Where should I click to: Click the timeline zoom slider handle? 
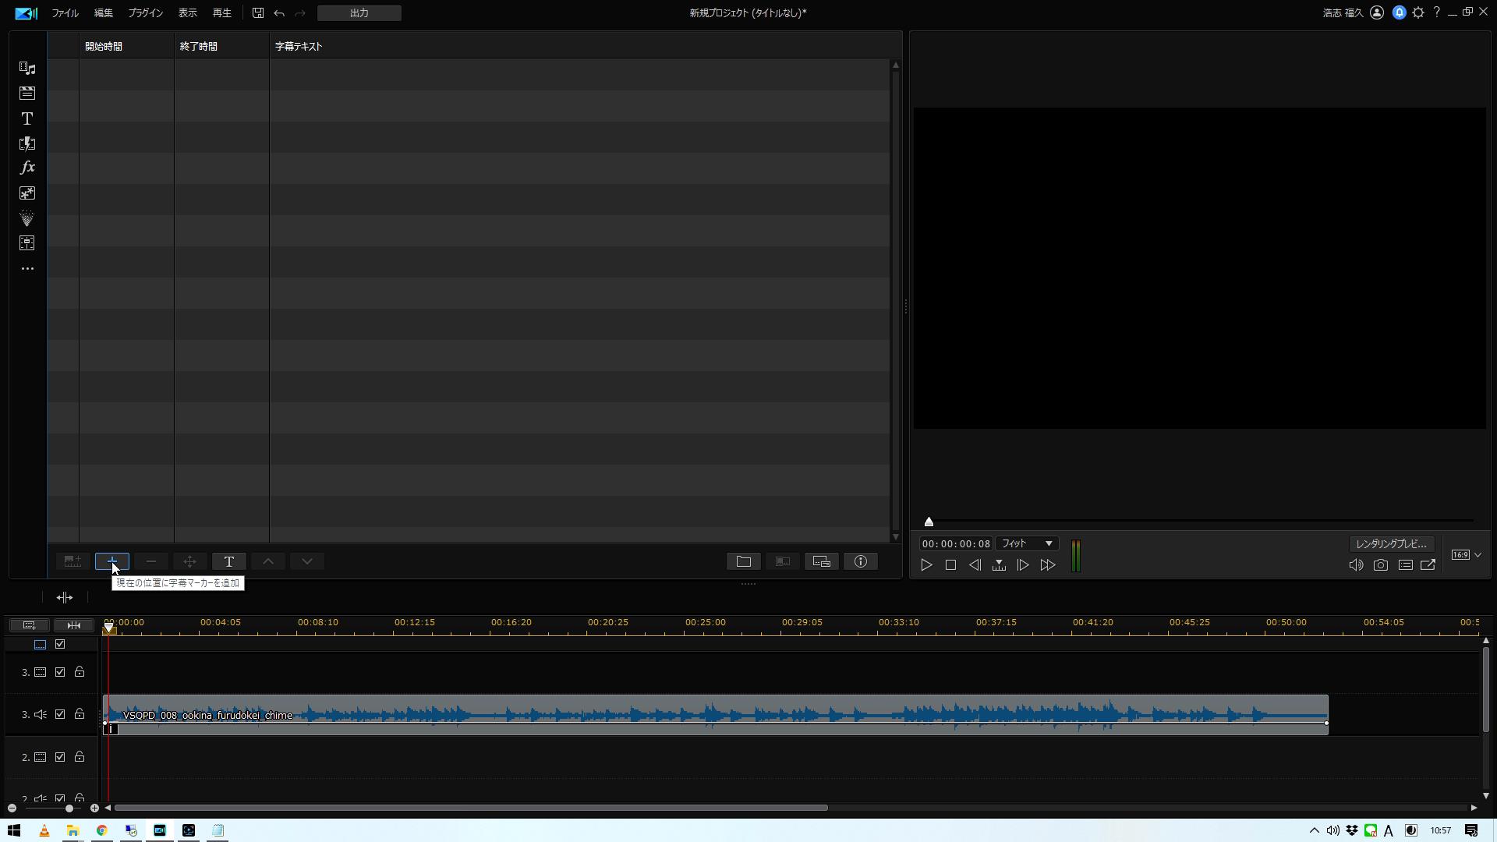point(69,808)
